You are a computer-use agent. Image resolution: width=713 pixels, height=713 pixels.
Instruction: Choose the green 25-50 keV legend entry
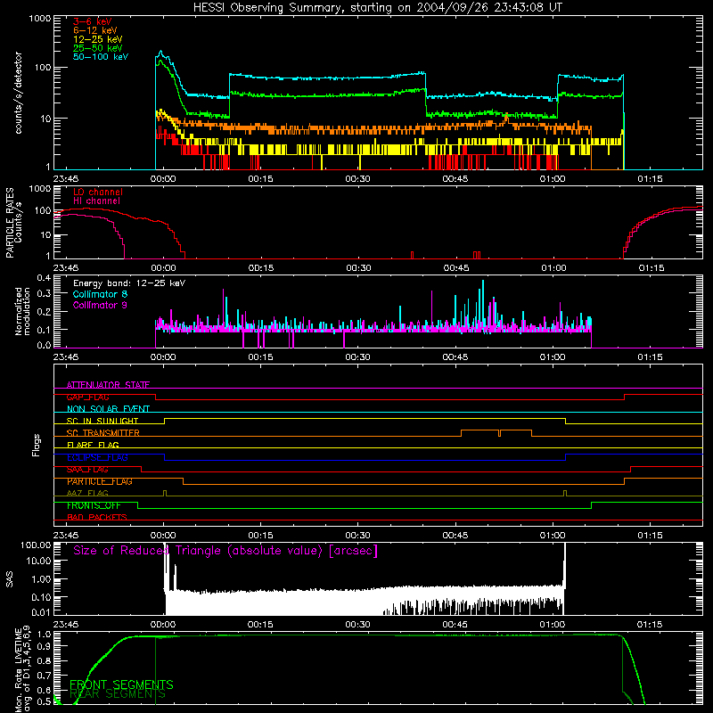coord(98,48)
